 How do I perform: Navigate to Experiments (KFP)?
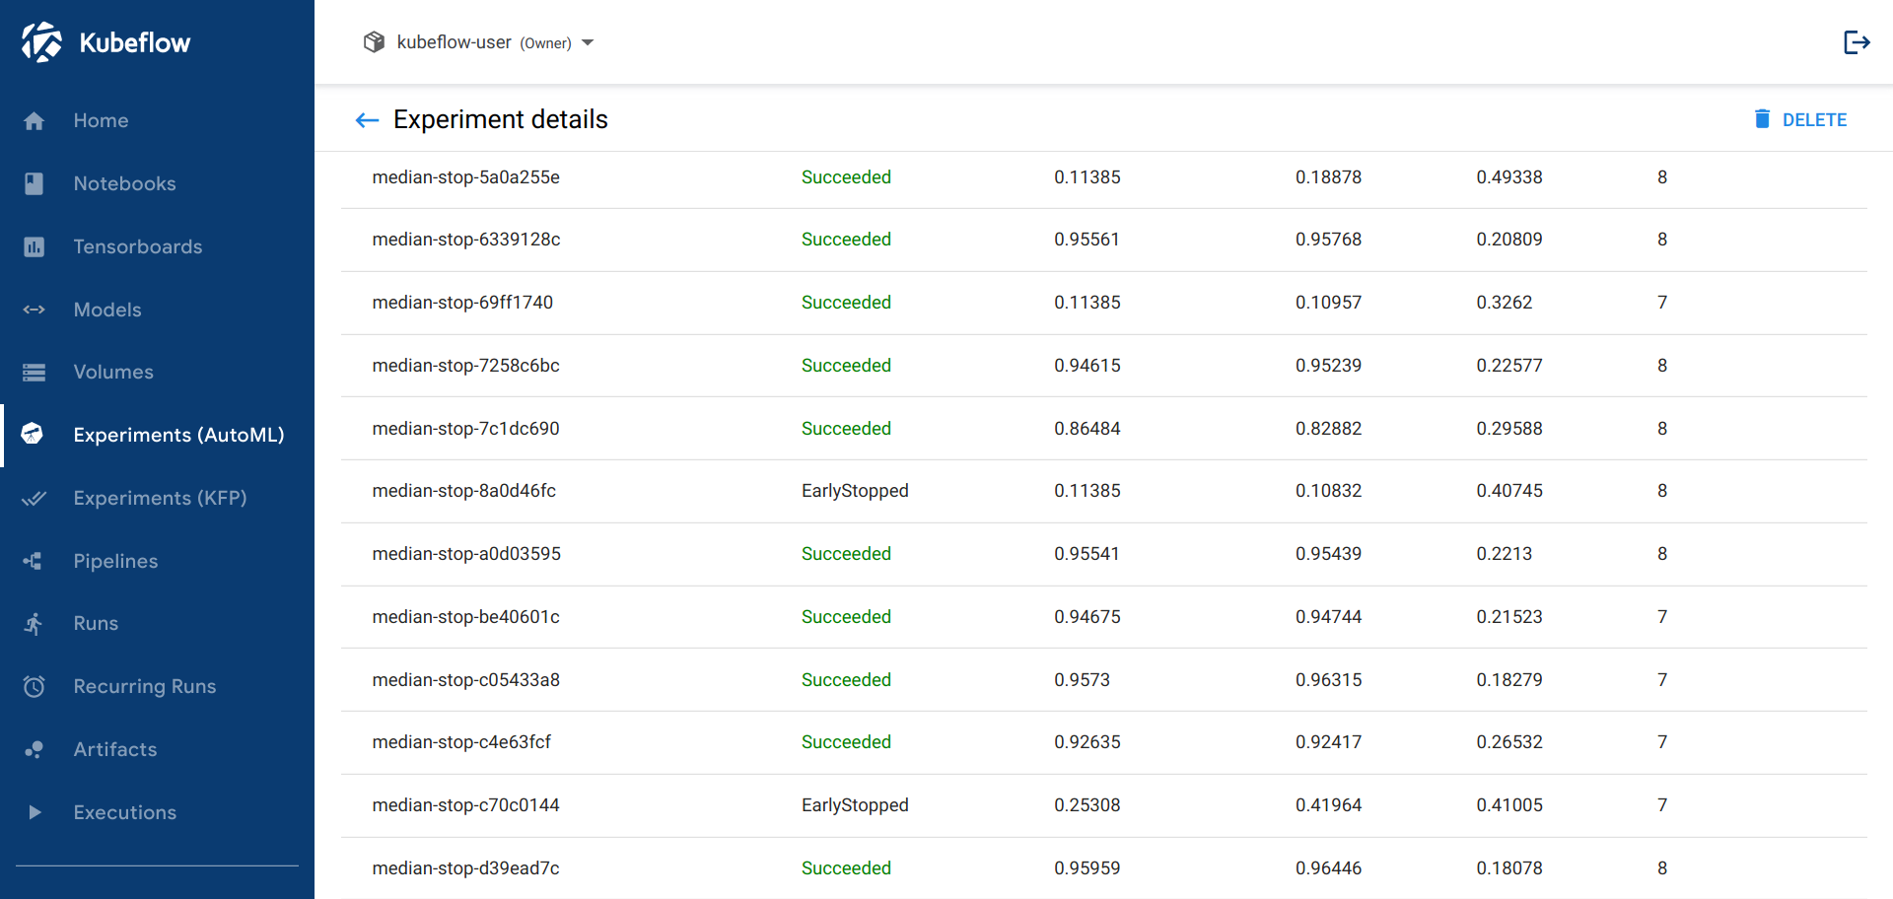(160, 498)
